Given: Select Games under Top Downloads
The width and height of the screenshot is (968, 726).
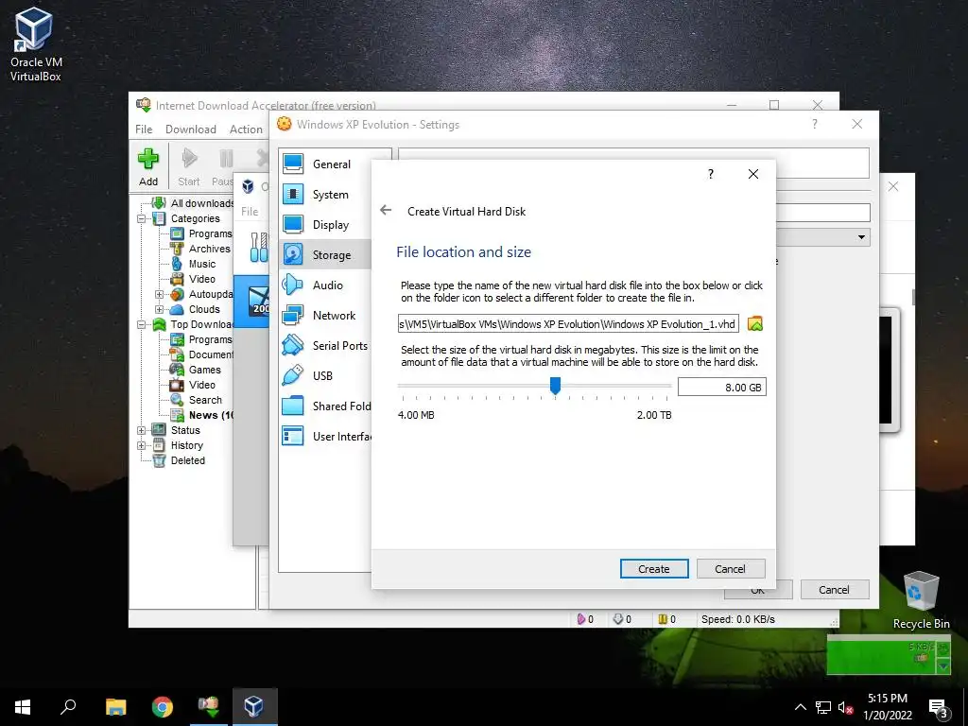Looking at the screenshot, I should pos(196,370).
